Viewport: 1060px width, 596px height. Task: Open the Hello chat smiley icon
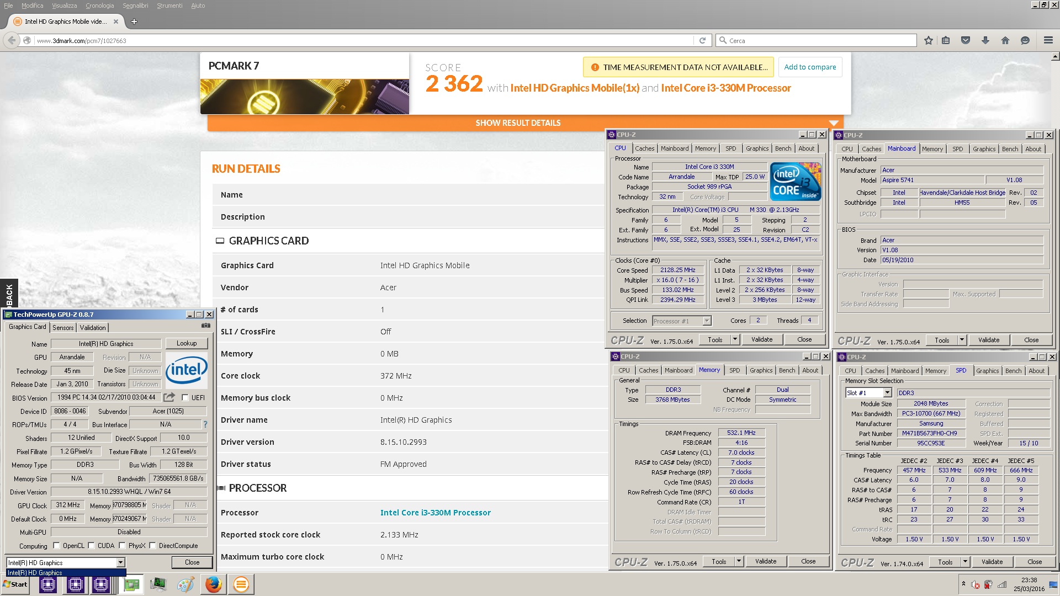point(1025,40)
